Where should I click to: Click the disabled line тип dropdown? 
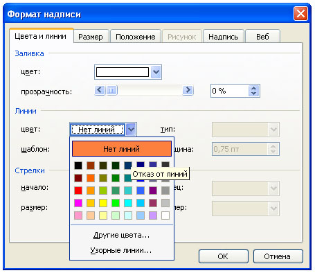click(246, 130)
